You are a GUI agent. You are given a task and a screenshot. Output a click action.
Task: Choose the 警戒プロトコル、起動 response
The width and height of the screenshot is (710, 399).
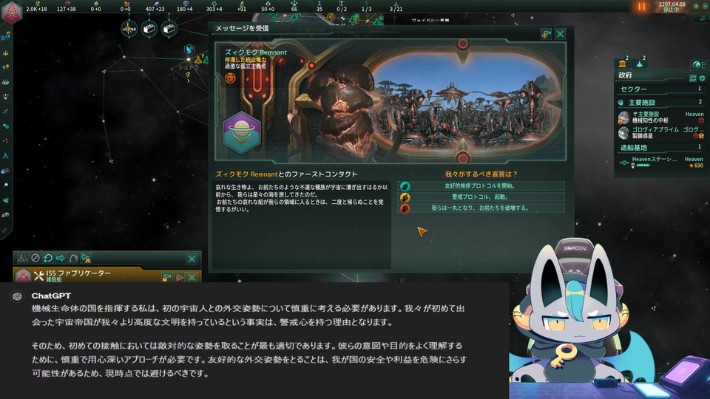click(x=481, y=197)
